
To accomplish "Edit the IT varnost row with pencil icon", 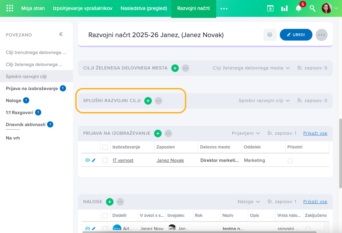I will coord(93,160).
